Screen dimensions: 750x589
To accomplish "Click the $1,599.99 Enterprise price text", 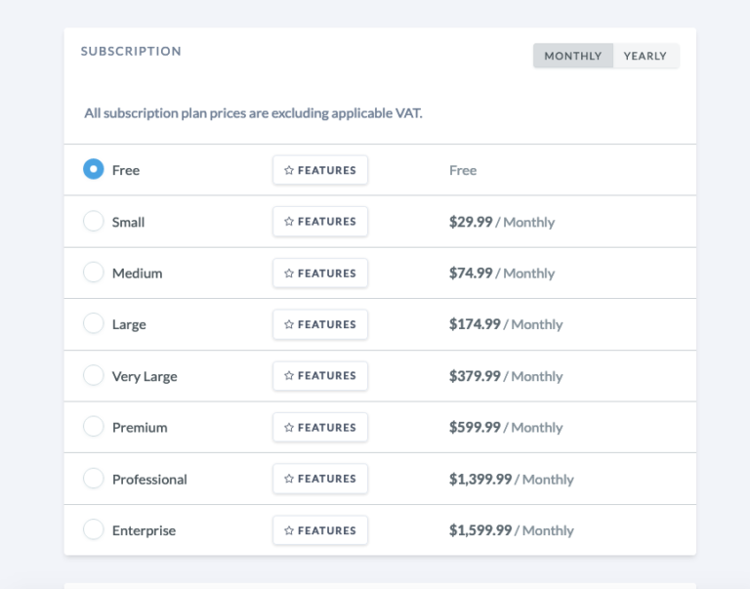I will click(480, 530).
